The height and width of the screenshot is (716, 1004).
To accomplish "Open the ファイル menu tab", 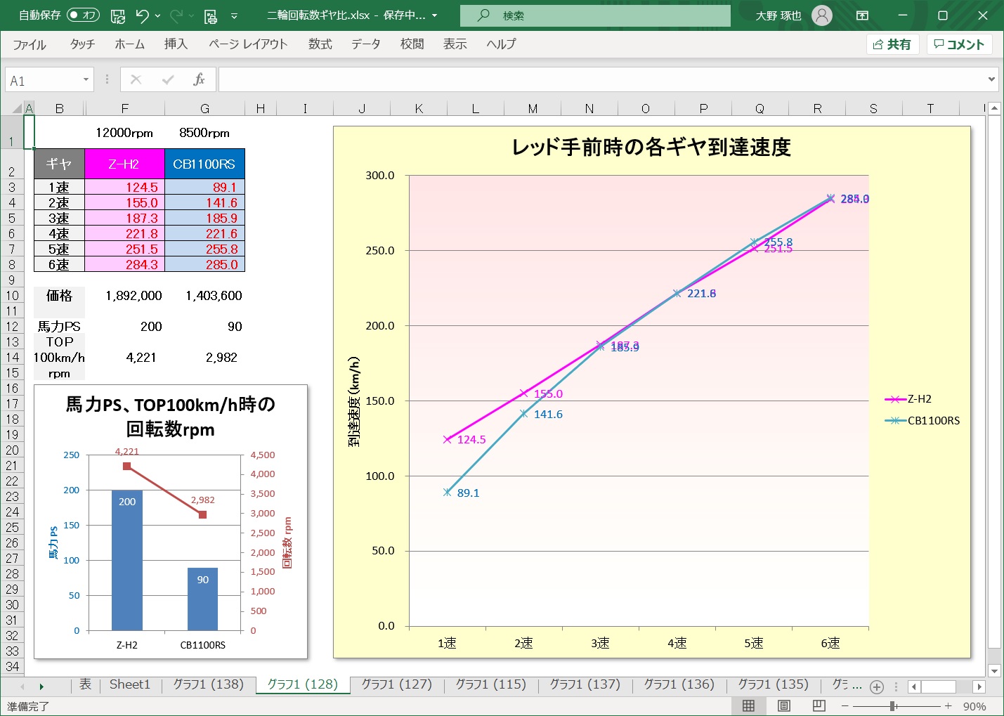I will click(30, 44).
